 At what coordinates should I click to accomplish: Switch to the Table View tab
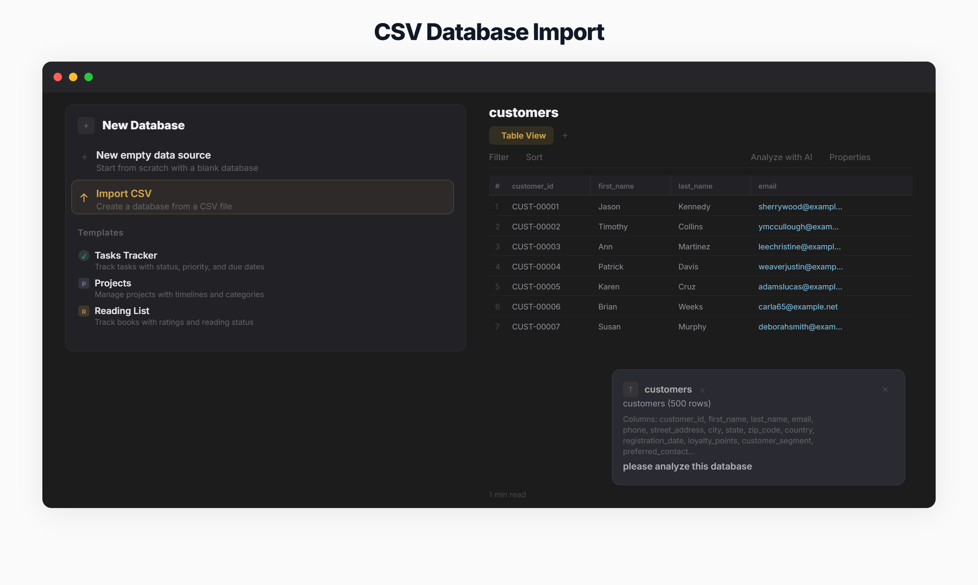coord(521,135)
